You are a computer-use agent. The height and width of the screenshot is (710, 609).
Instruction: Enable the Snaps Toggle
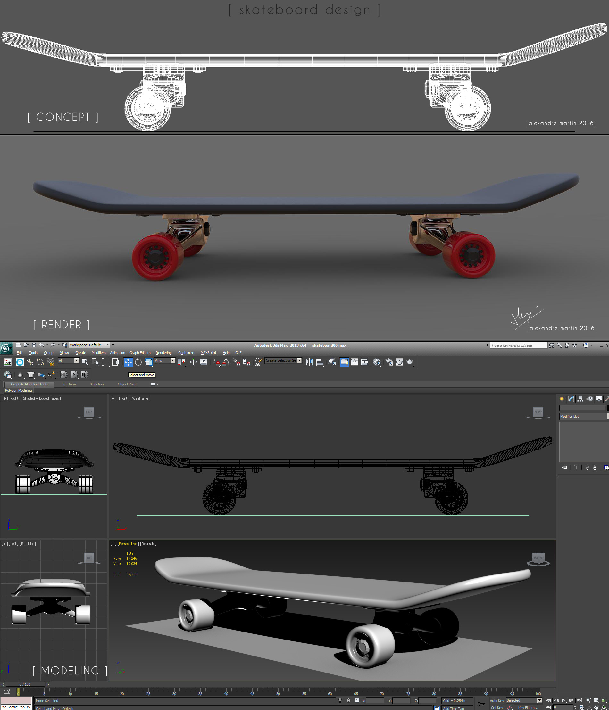[216, 362]
